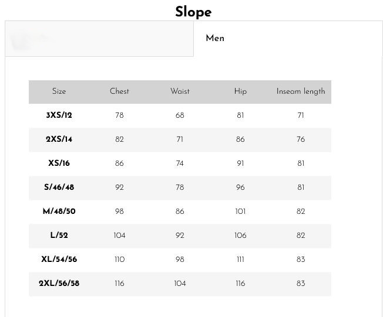
Task: Select the 3XS/12 size row label
Action: [x=59, y=115]
